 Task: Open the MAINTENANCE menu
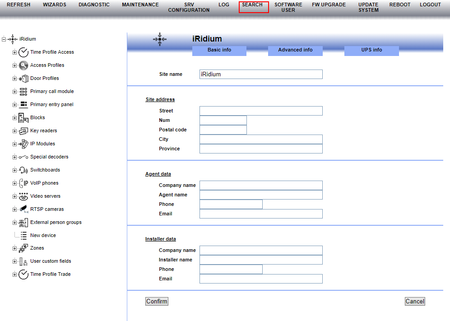tap(140, 5)
